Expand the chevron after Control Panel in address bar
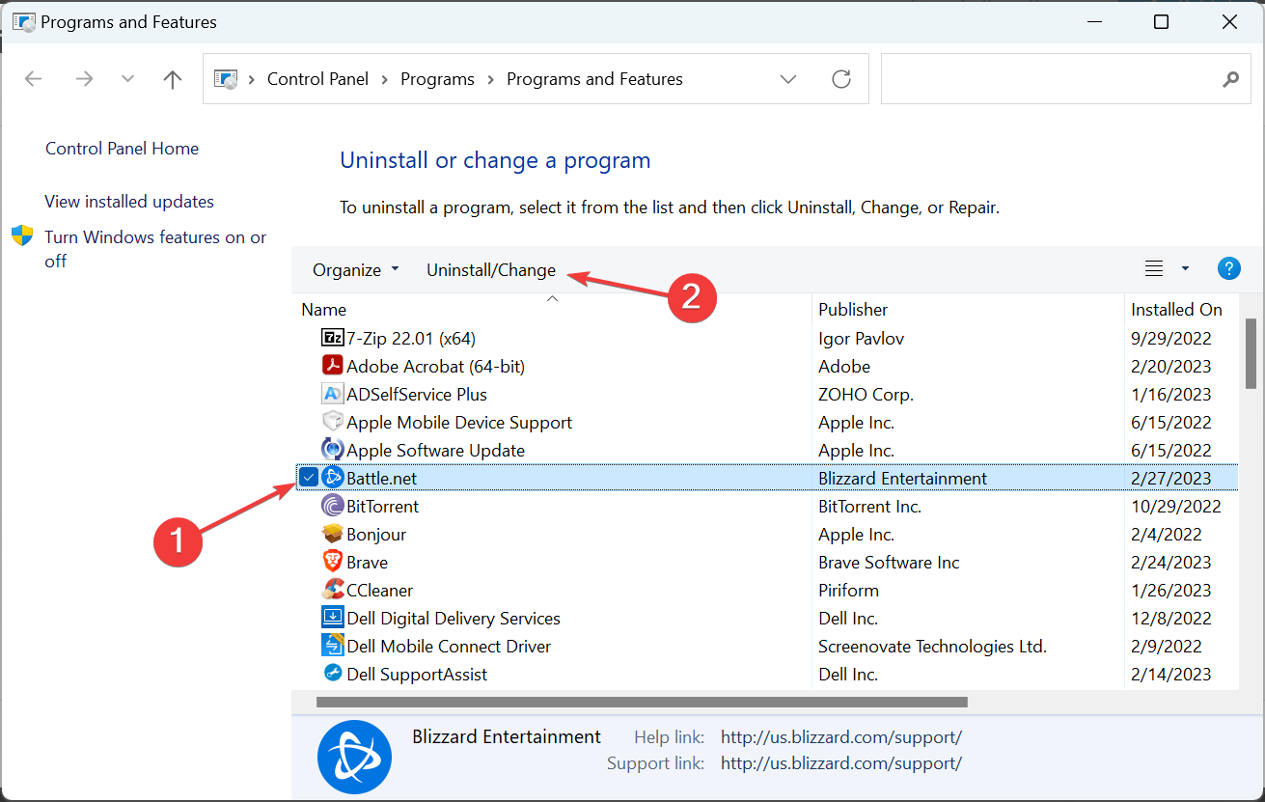 (x=384, y=79)
